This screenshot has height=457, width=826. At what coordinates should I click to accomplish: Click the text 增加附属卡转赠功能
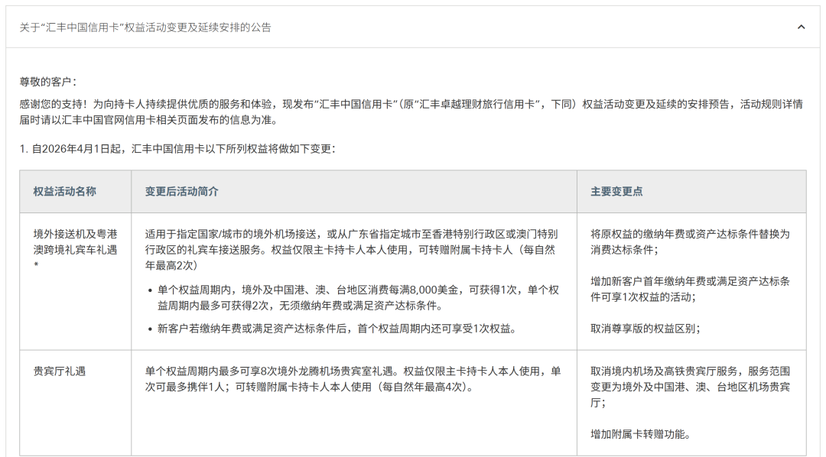[x=640, y=434]
